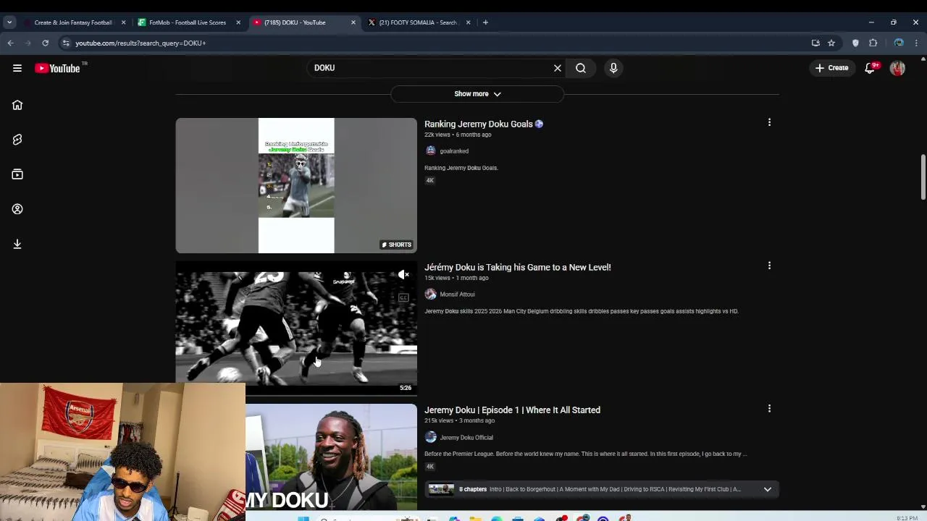Open options for Episode 1 video
Screen dimensions: 927x521
point(769,408)
